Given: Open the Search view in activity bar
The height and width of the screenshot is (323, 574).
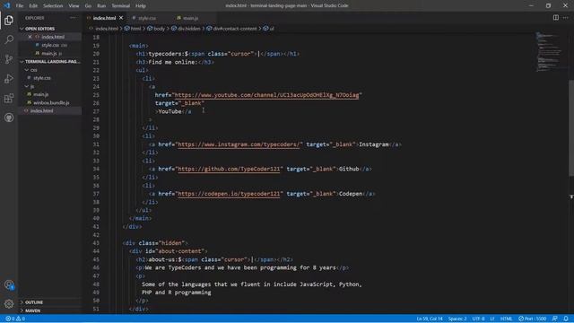Looking at the screenshot, I should tap(9, 39).
